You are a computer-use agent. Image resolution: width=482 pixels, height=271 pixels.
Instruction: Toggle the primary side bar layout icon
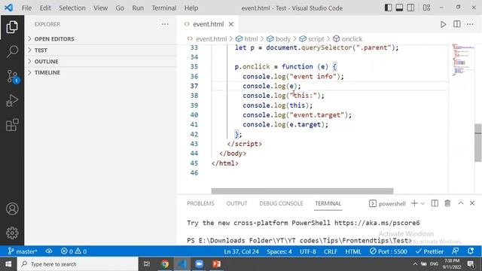389,8
